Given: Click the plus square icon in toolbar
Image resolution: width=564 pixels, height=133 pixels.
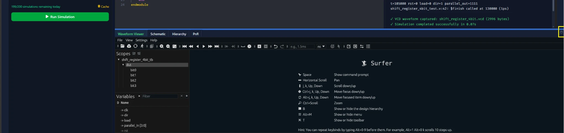Looking at the screenshot, I should coord(259,46).
